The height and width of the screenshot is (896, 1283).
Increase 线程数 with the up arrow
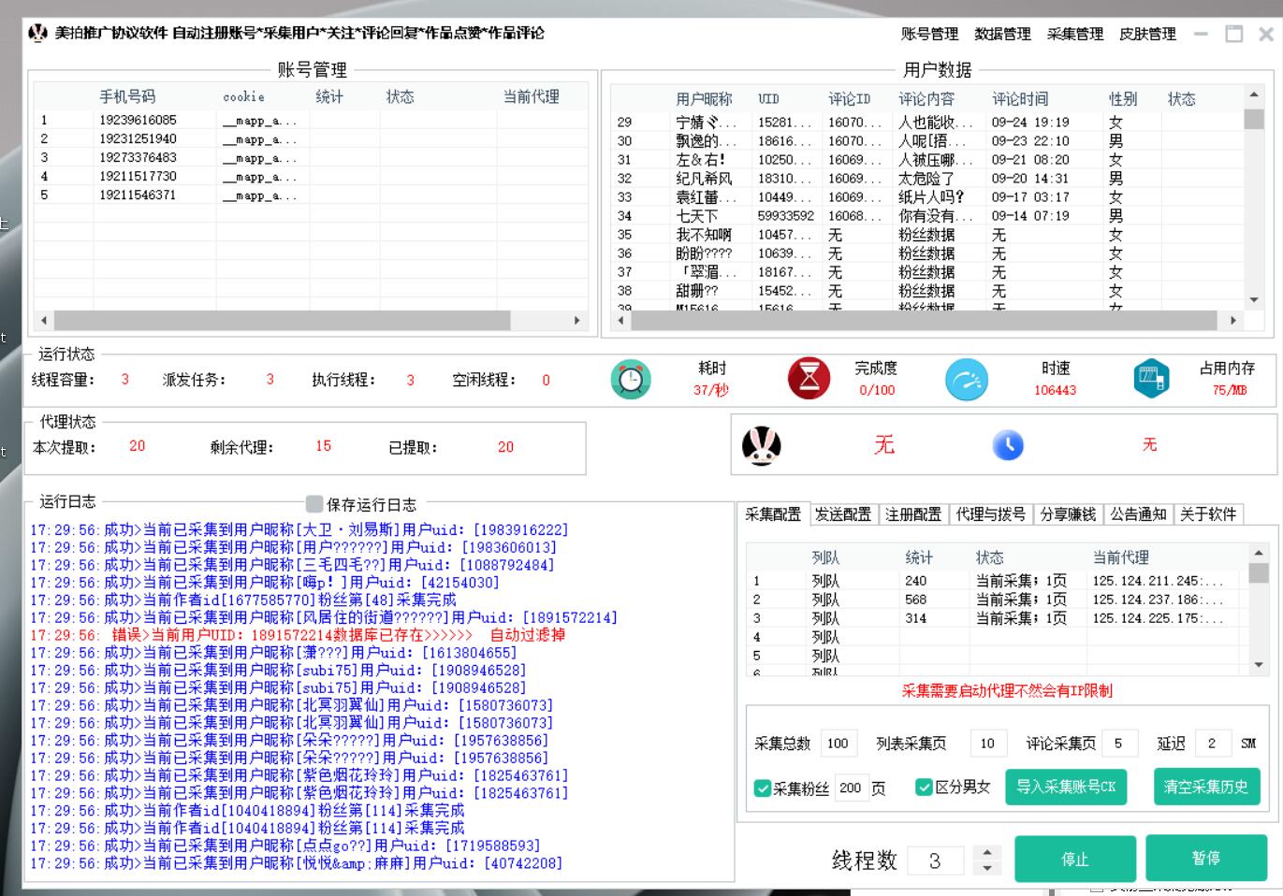point(986,851)
